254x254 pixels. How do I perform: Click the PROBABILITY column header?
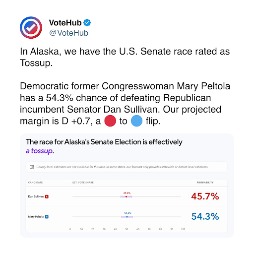pyautogui.click(x=205, y=183)
